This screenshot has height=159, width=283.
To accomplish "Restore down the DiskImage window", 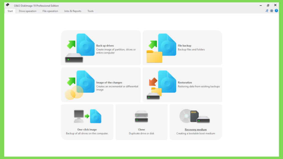I will coord(268,6).
